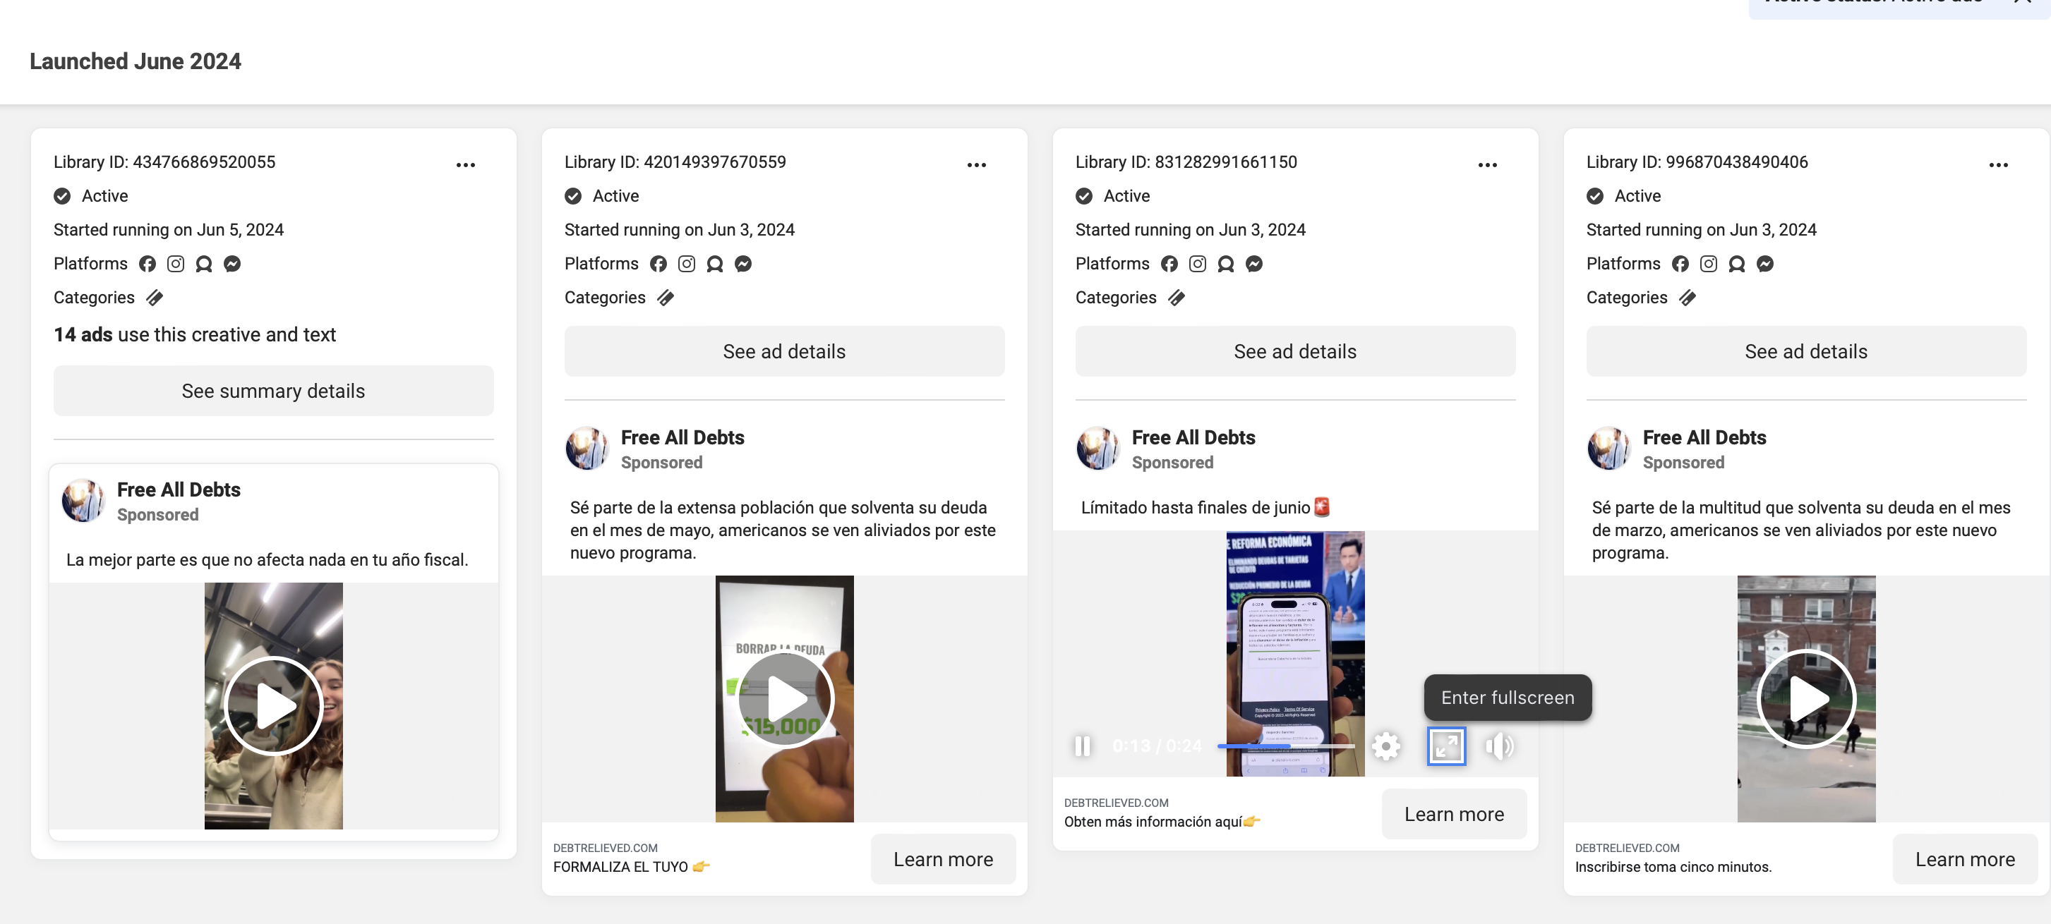Click Free All Debts avatar in second ad

coord(587,448)
